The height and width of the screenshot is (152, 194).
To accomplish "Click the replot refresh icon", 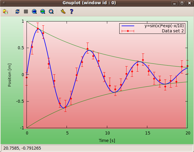I will (x=17, y=11).
